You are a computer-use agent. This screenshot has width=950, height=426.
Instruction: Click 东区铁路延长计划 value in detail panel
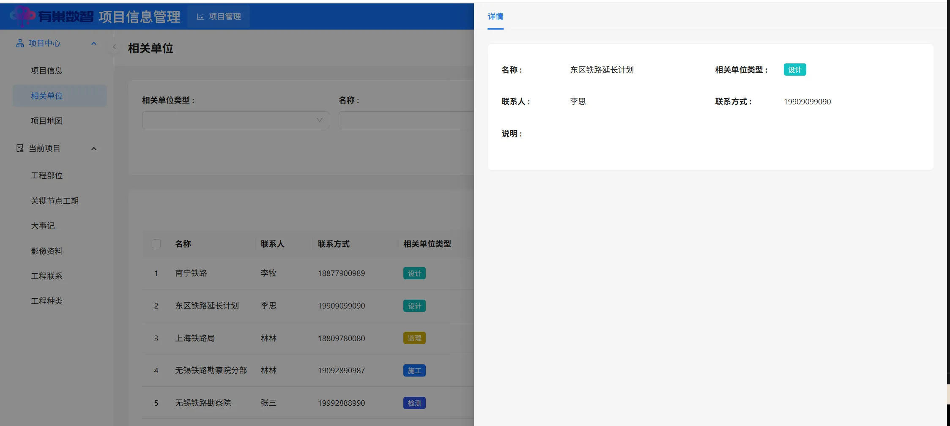click(x=602, y=70)
